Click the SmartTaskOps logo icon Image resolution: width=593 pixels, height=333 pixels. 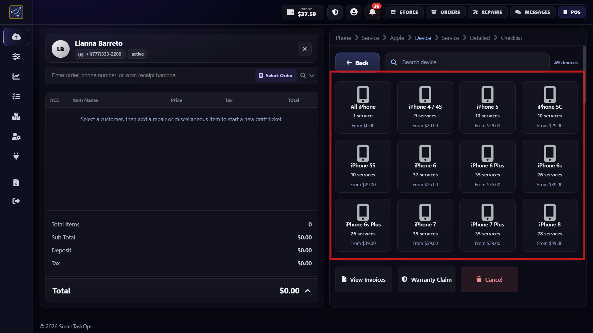pyautogui.click(x=16, y=12)
